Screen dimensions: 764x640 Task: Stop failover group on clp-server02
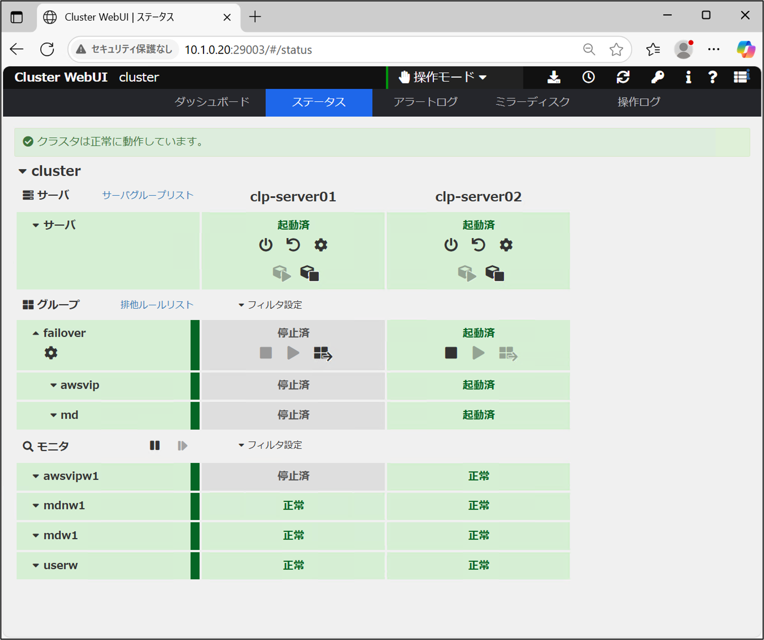pyautogui.click(x=451, y=353)
